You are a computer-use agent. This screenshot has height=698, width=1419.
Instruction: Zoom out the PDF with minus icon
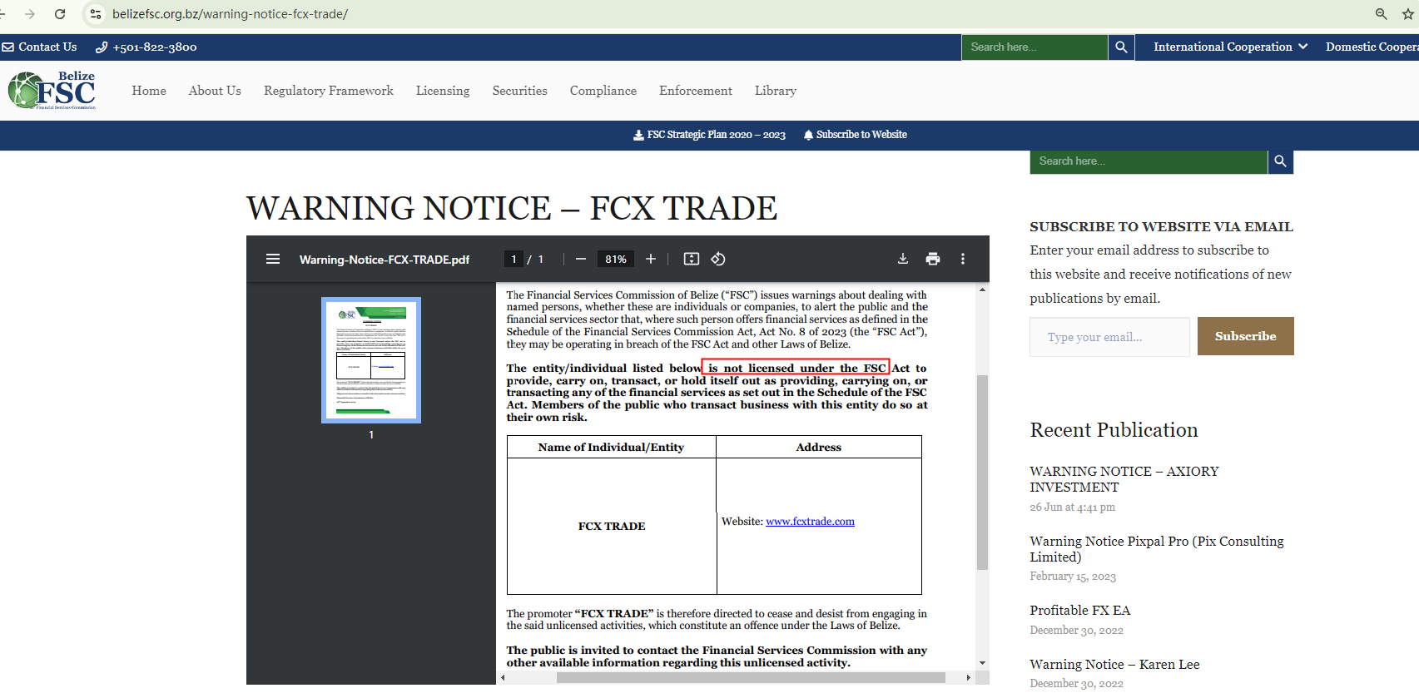pyautogui.click(x=581, y=260)
